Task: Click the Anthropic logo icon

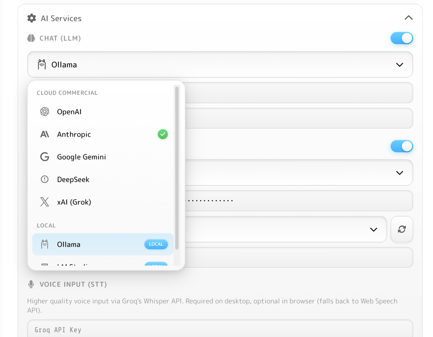Action: [45, 134]
